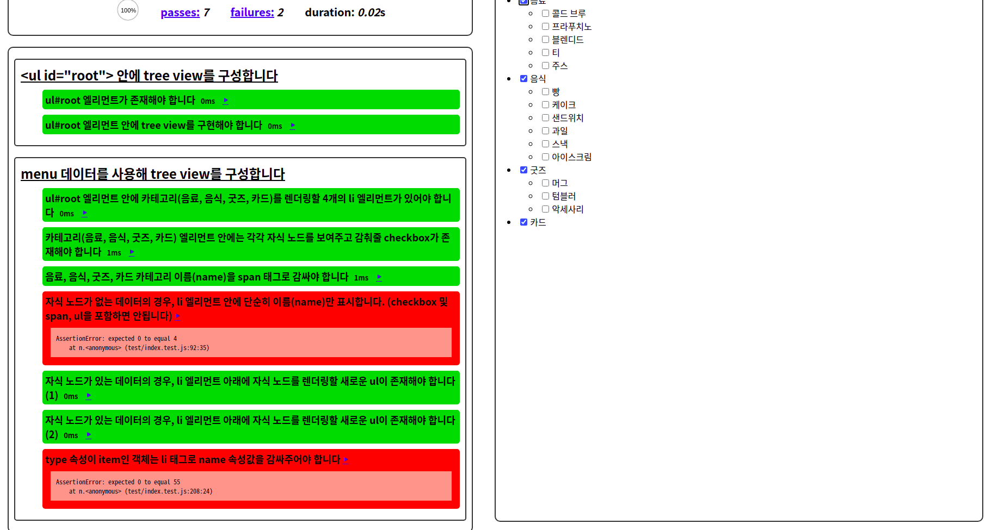Check the 텀블러 checkbox
This screenshot has height=530, width=992.
pyautogui.click(x=545, y=196)
